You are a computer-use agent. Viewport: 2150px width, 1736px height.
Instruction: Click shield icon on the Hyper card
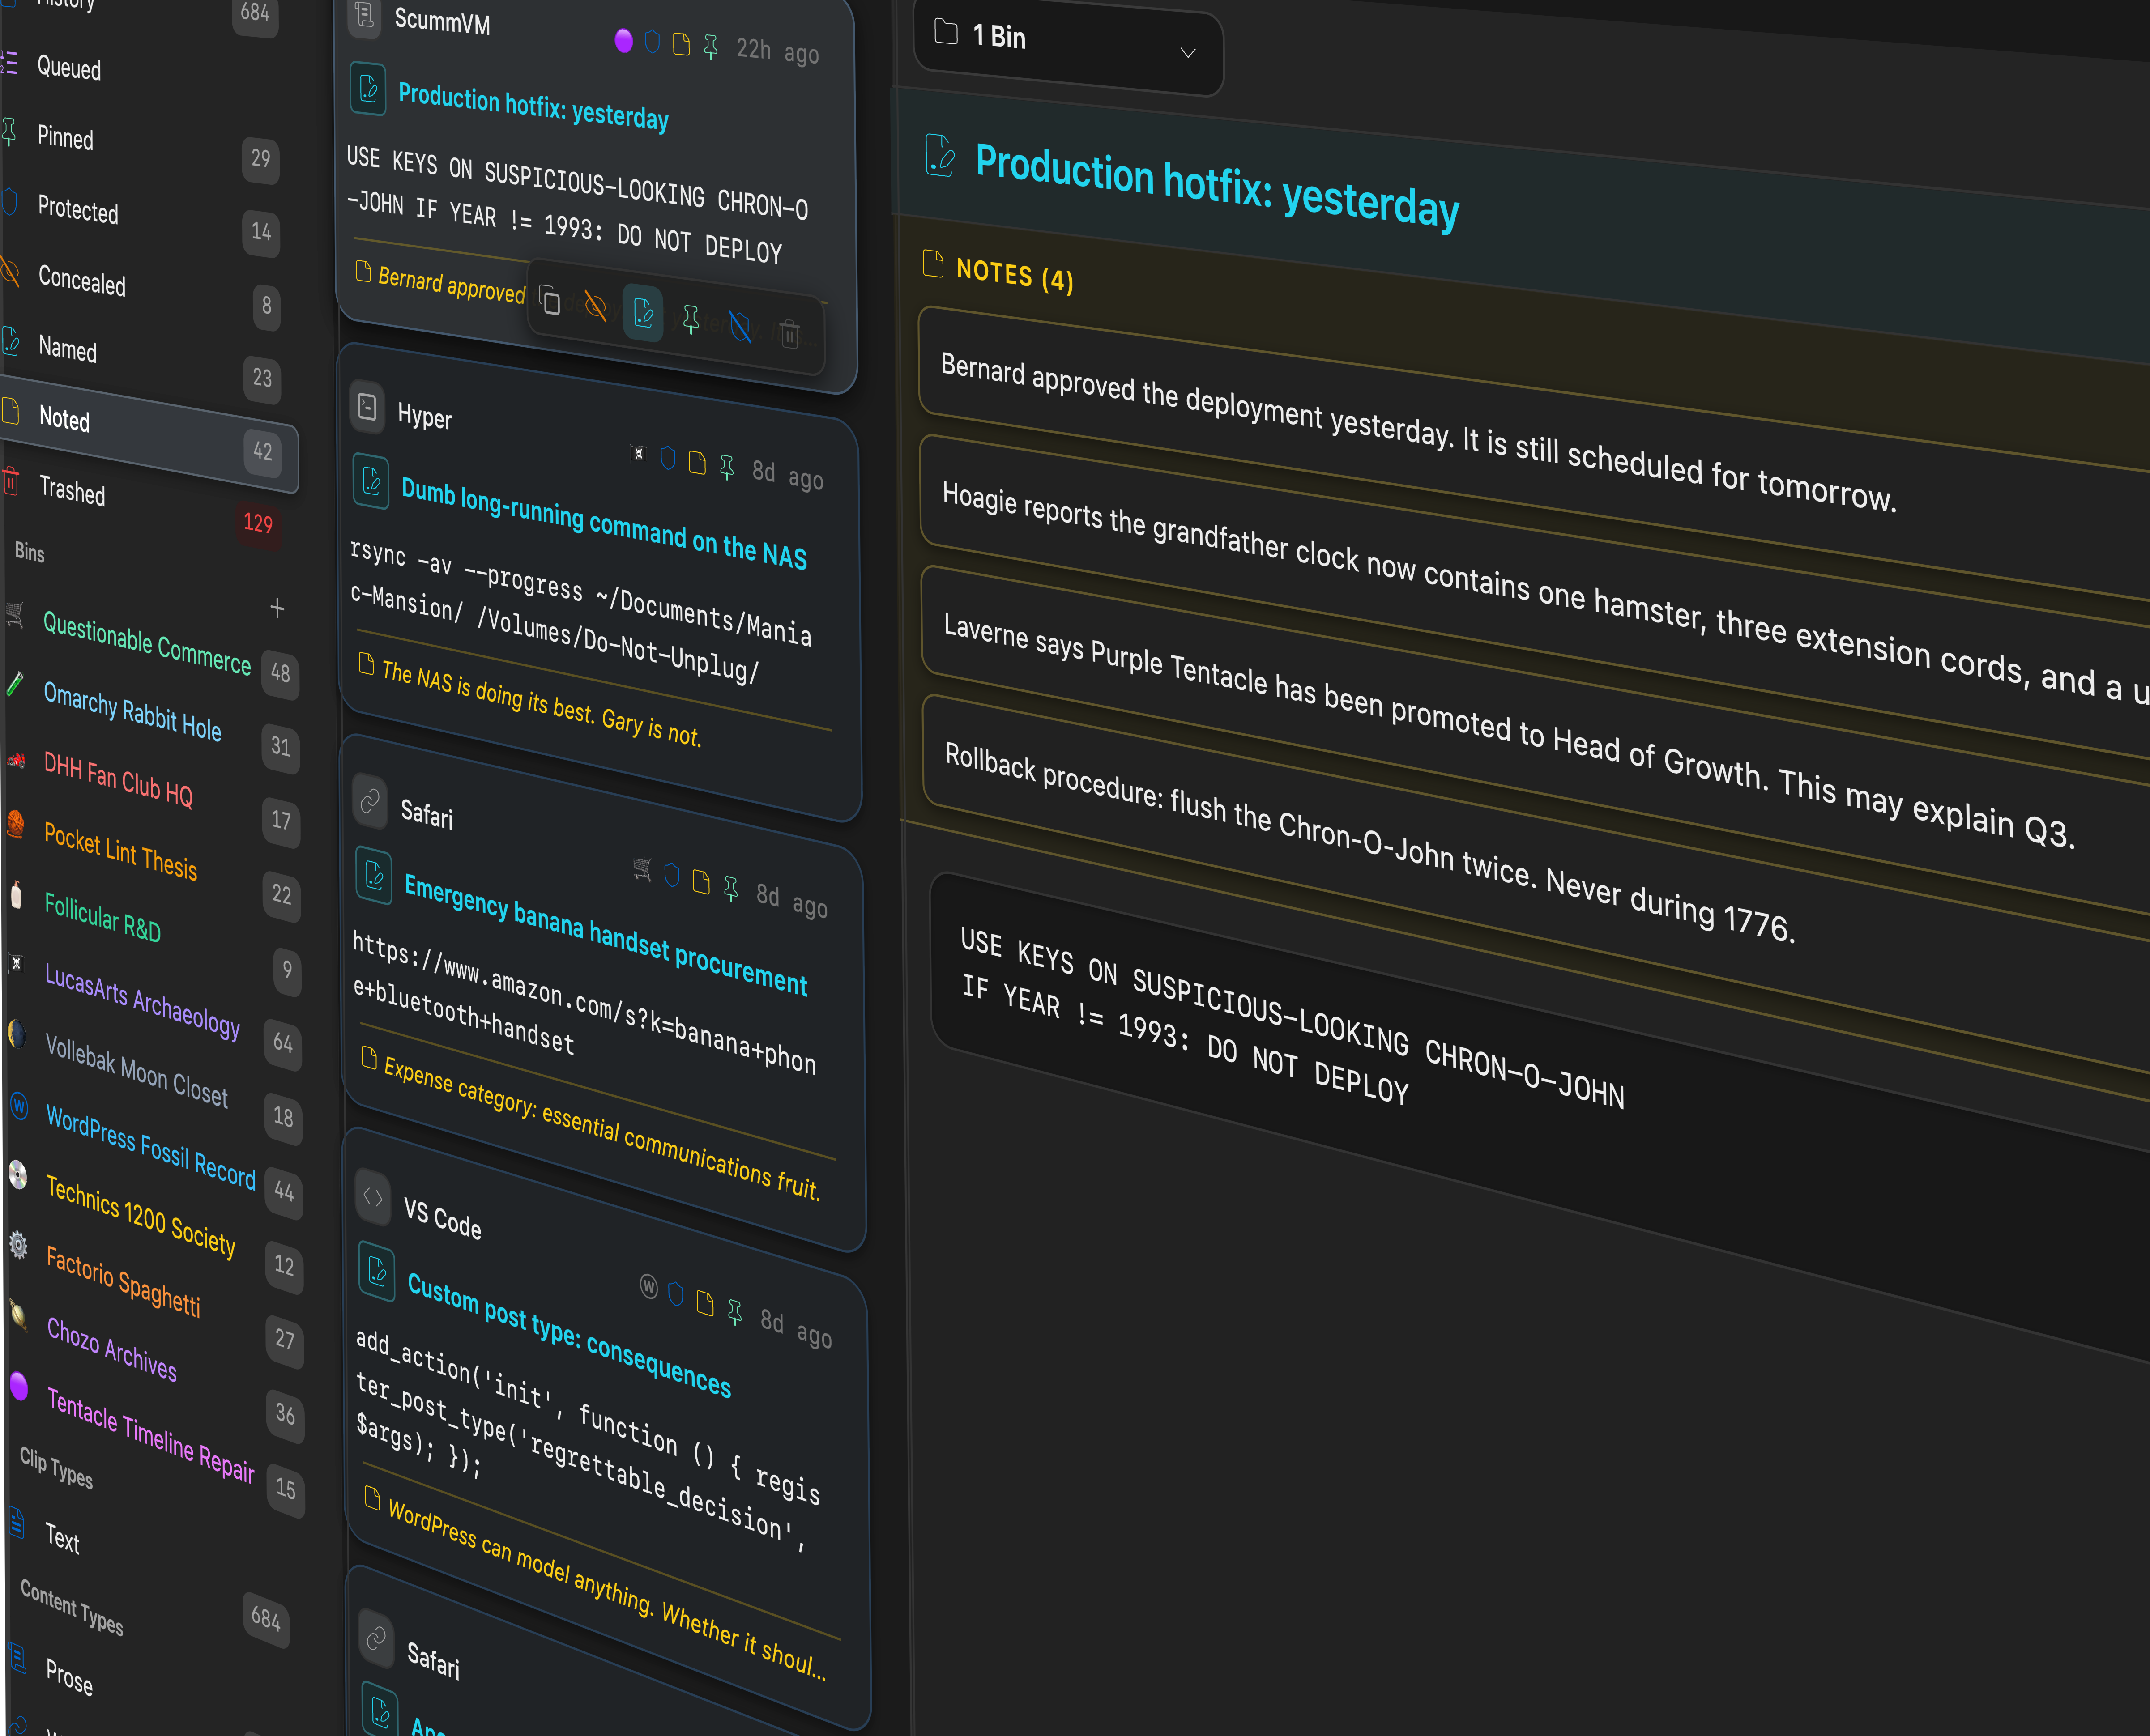[668, 459]
